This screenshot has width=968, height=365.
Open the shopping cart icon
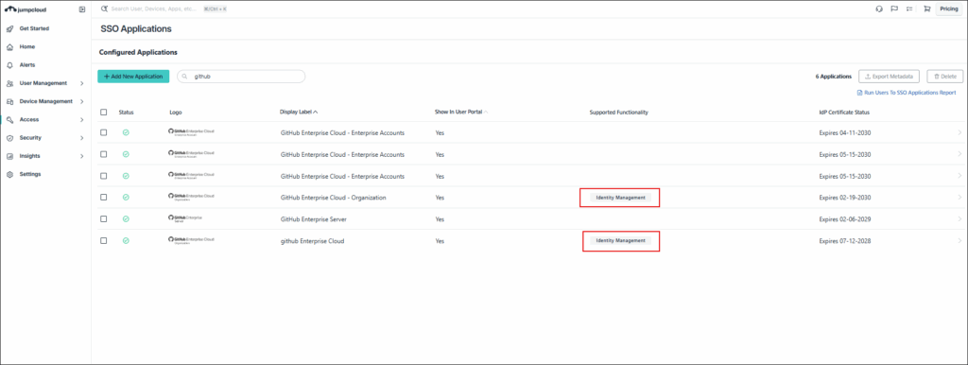coord(926,9)
